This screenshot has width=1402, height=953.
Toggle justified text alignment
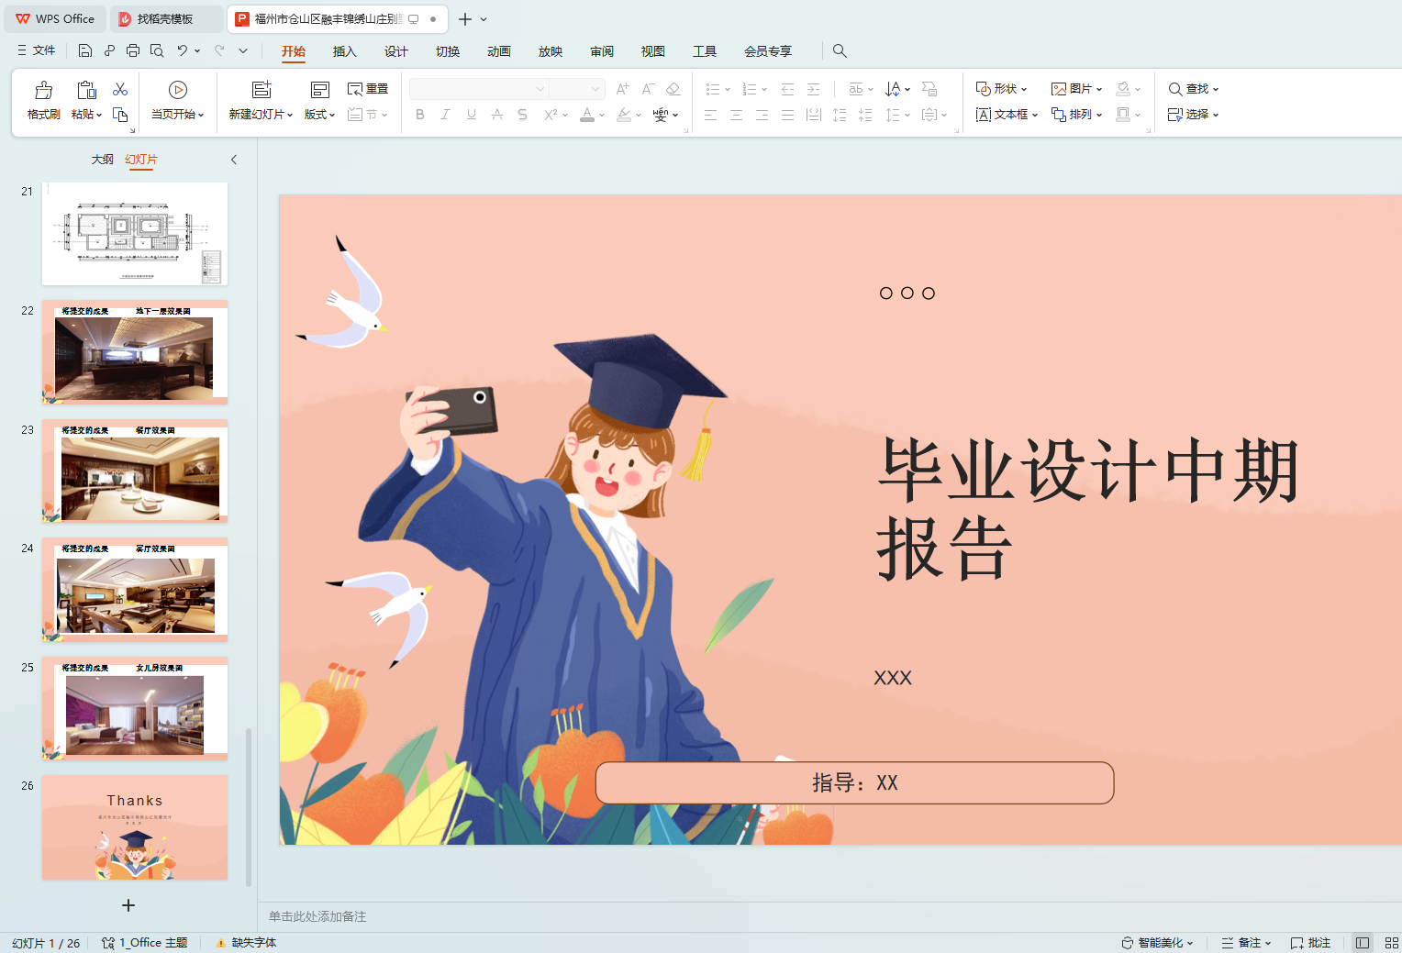click(787, 115)
